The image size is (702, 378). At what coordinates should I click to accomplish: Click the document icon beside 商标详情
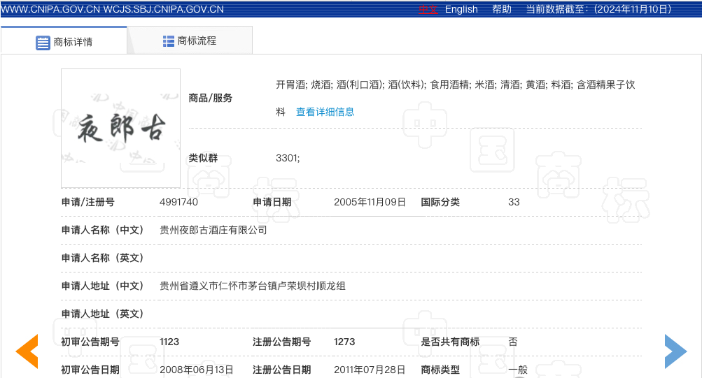tap(43, 42)
